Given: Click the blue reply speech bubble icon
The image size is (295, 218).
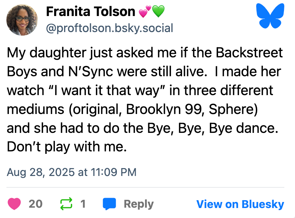Looking at the screenshot, I should point(109,204).
